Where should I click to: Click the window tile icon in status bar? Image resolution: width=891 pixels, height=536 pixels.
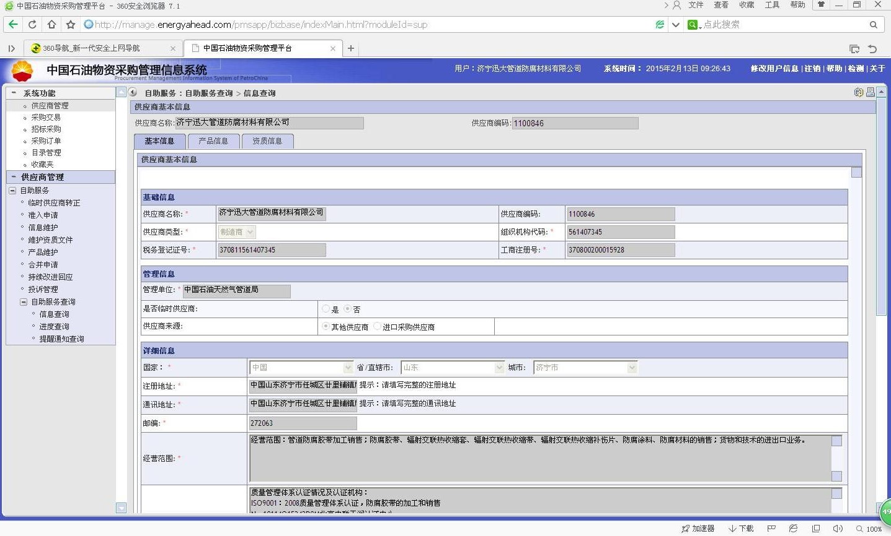816,529
